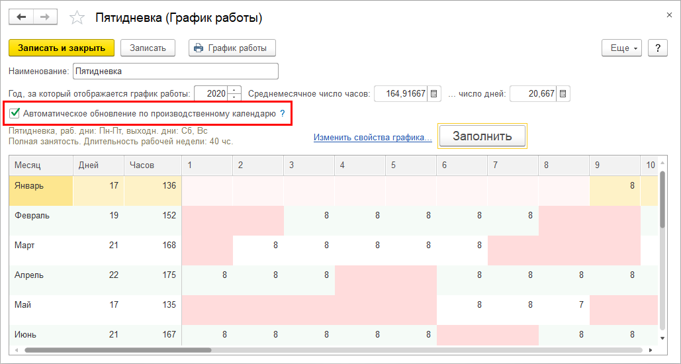Screen dimensions: 681x364
Task: Click the Наименование input field
Action: coord(175,71)
